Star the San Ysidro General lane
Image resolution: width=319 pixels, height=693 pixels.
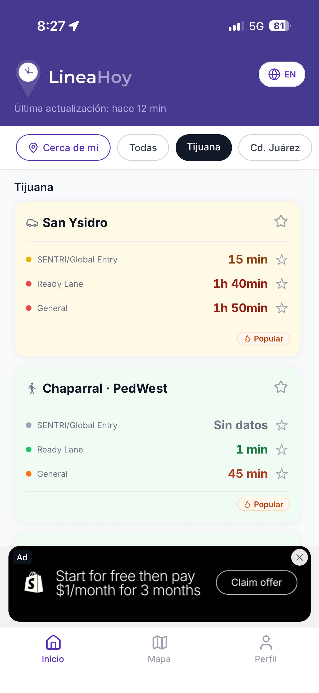pos(282,308)
